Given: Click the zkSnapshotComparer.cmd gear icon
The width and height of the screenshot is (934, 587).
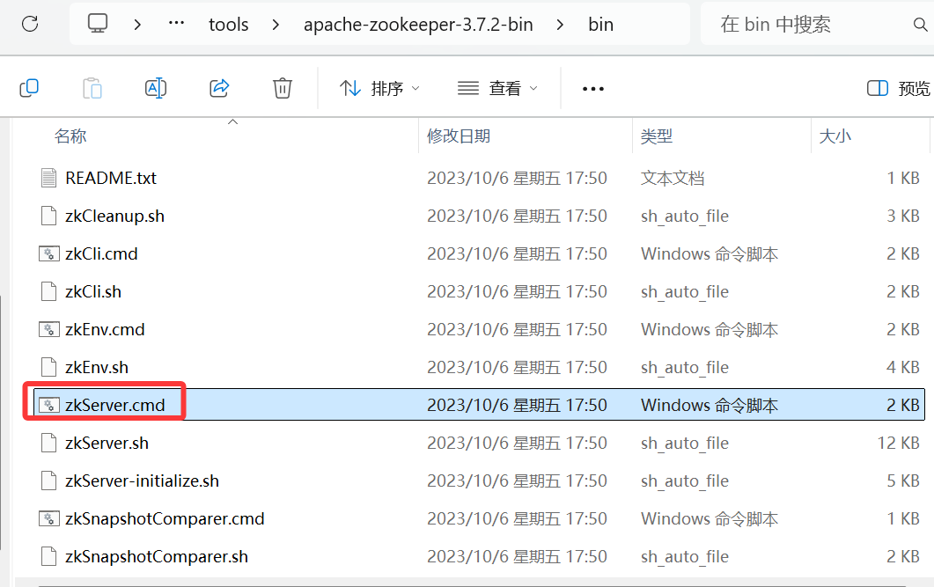Looking at the screenshot, I should [48, 518].
